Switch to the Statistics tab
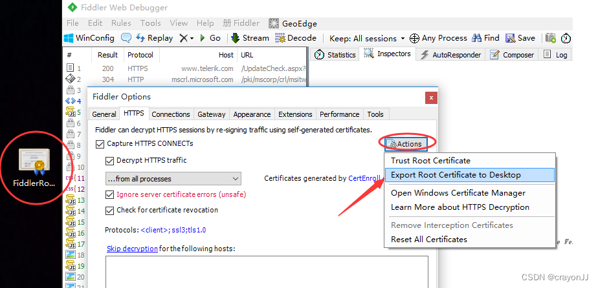 335,55
